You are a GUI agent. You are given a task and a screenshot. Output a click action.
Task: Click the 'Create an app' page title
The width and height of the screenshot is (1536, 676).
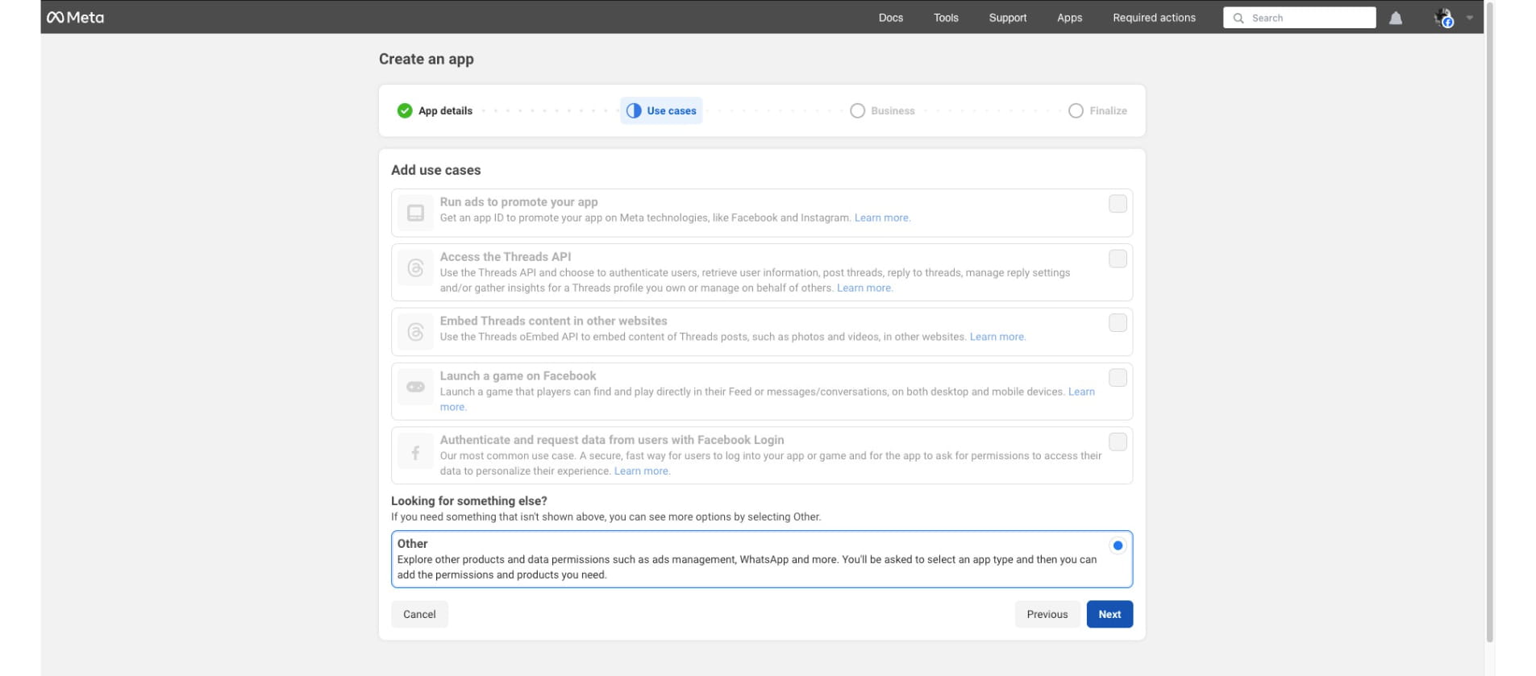coord(427,59)
